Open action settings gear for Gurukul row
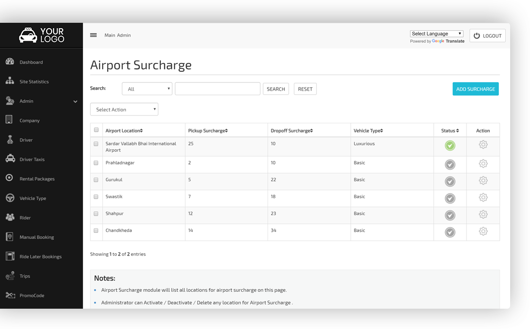 pos(483,181)
